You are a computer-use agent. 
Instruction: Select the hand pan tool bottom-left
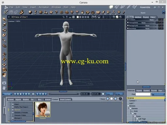tap(4, 88)
